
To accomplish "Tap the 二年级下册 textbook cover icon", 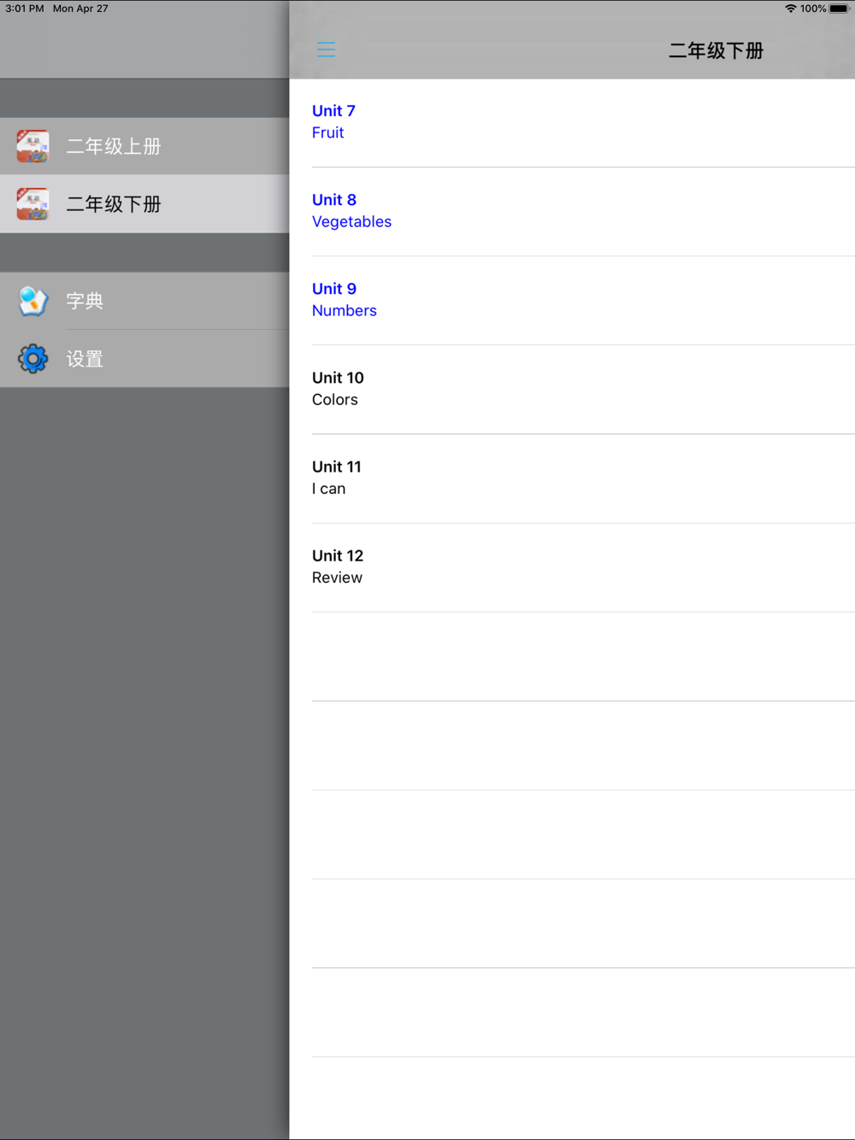I will (x=32, y=204).
